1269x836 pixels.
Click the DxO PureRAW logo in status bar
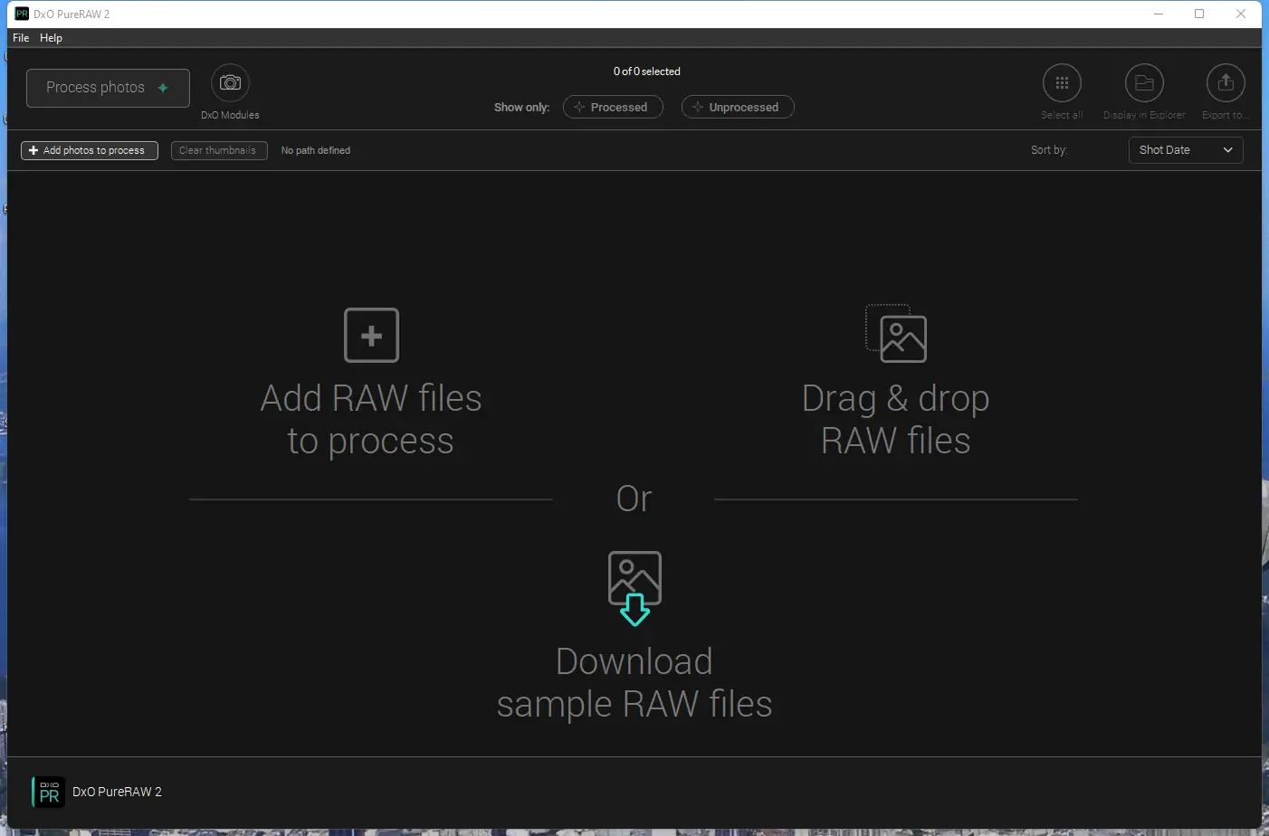[x=47, y=792]
